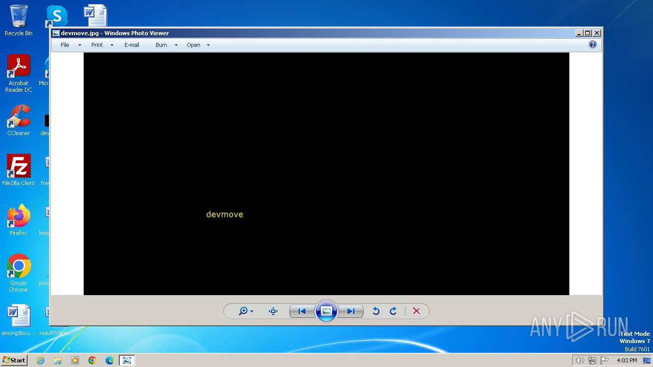Select the CCleaner desktop icon
The width and height of the screenshot is (653, 367).
(18, 120)
